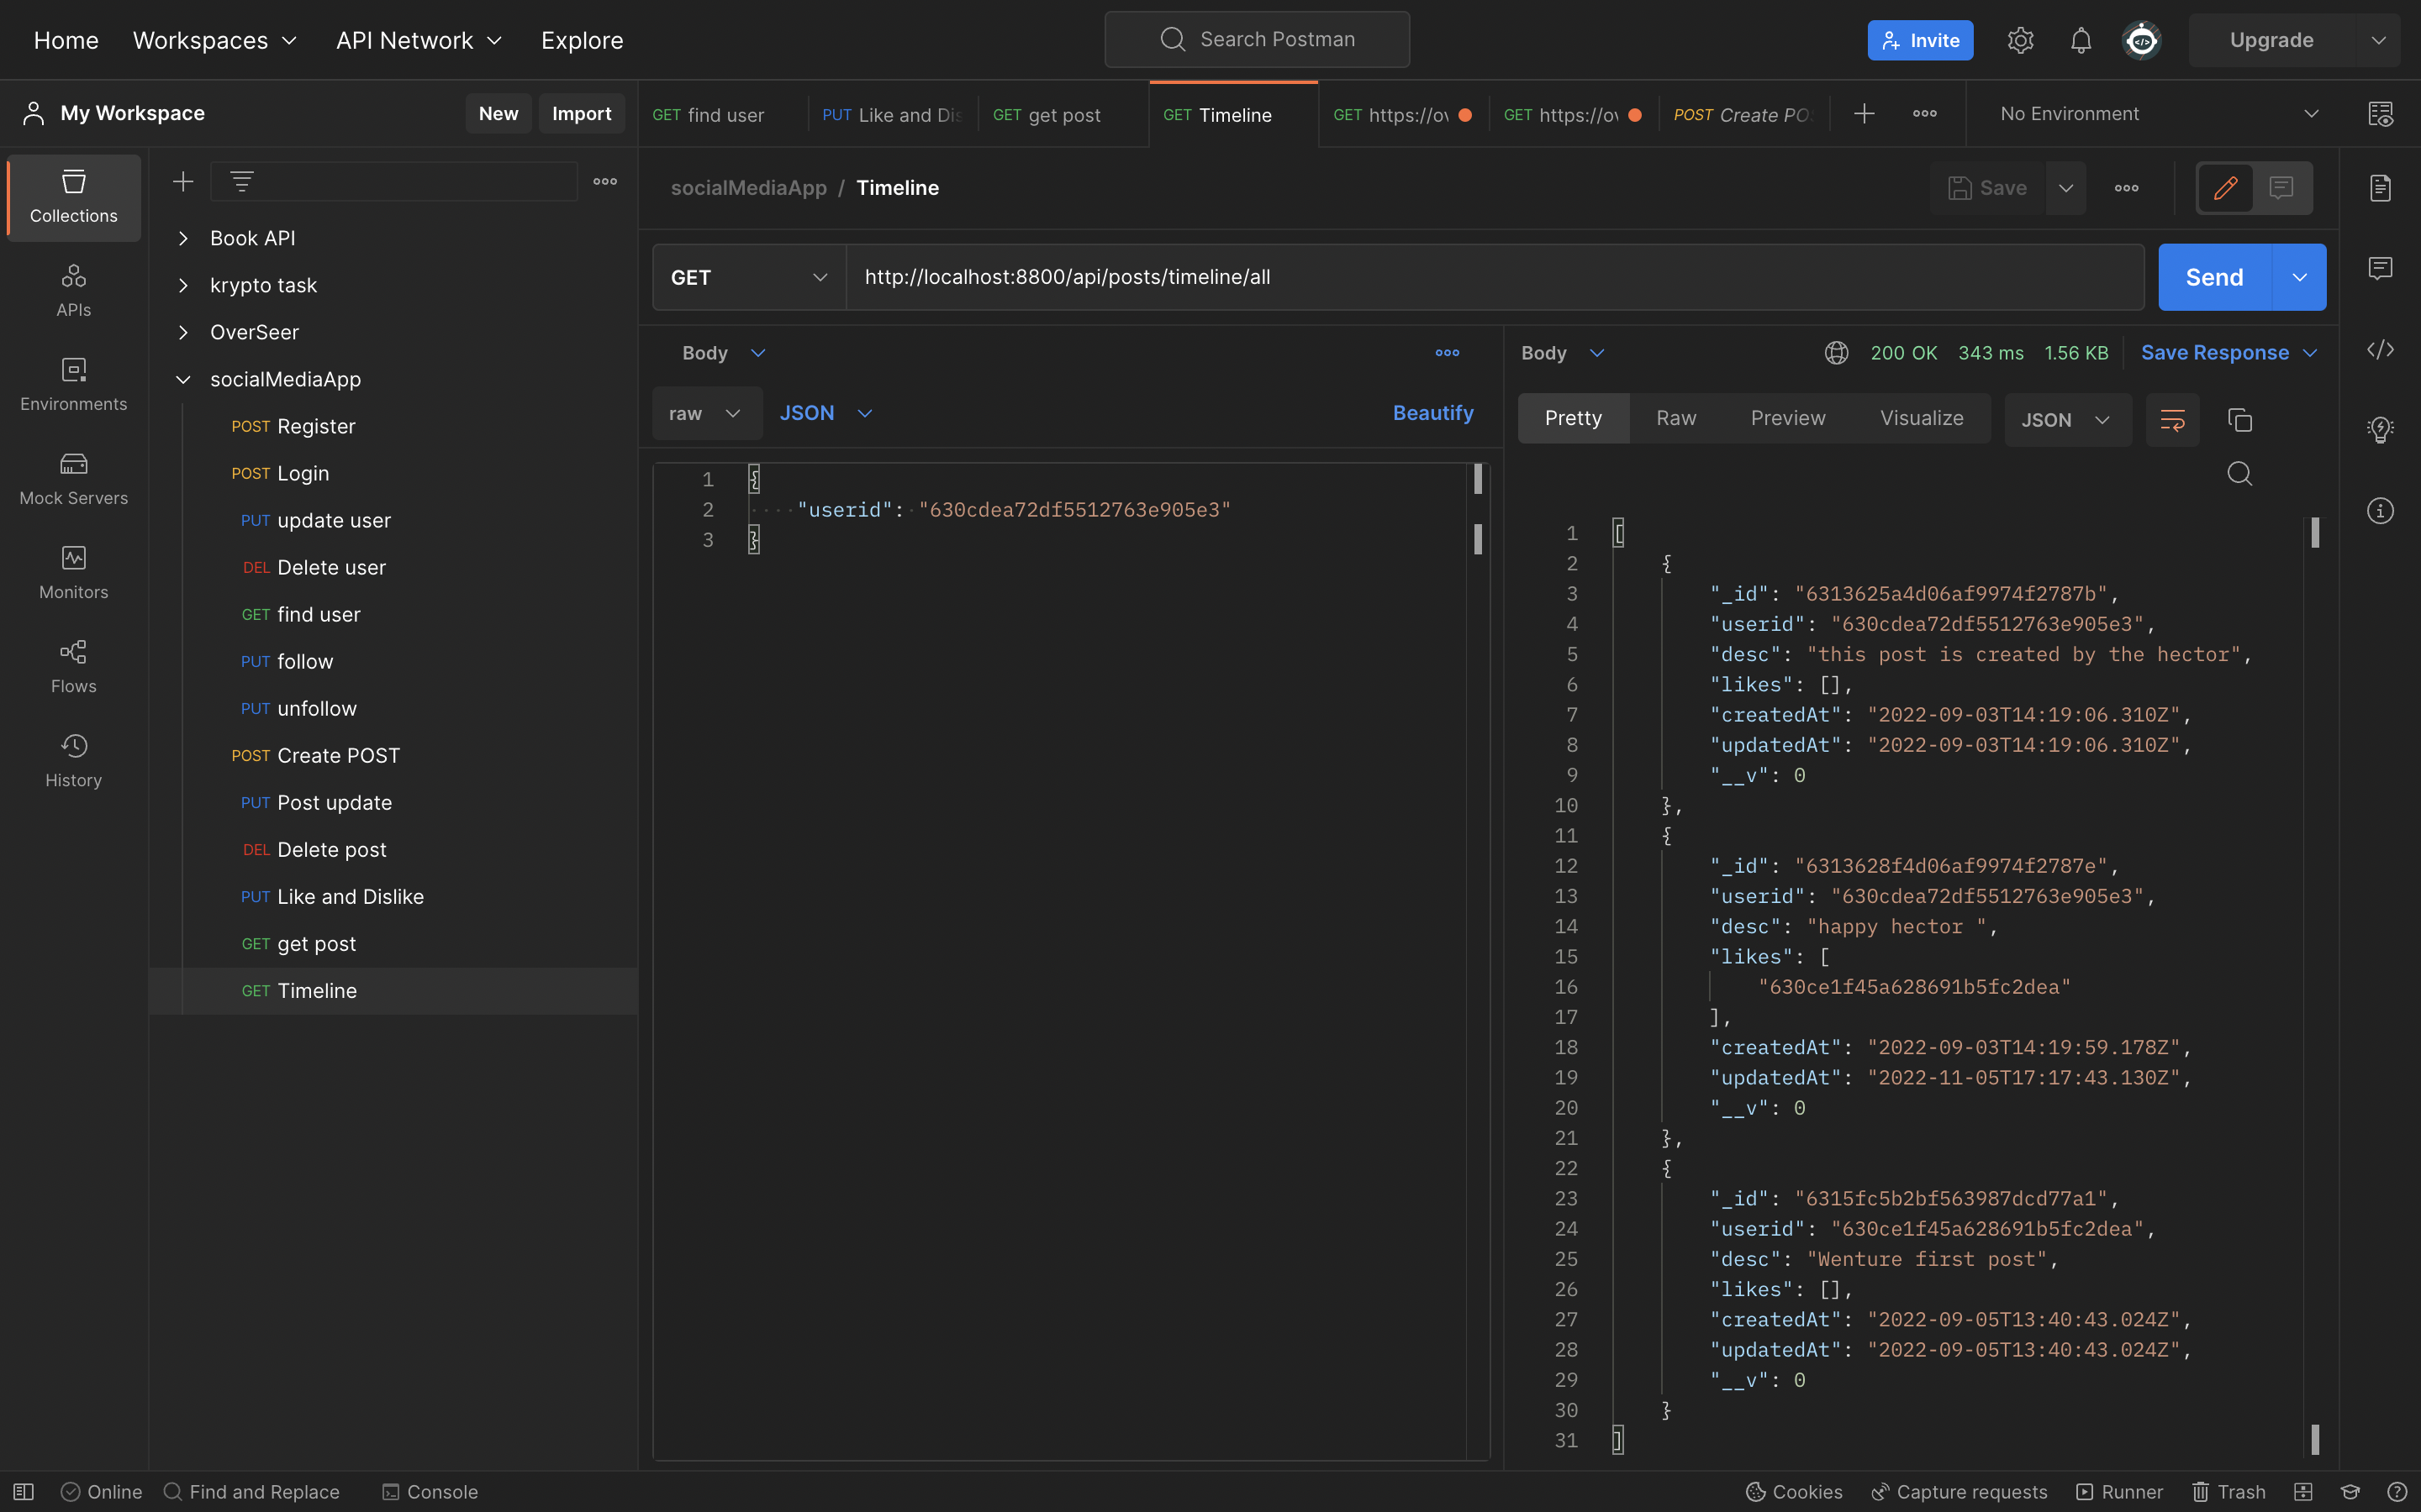
Task: Open the Monitors sidebar panel
Action: coord(73,573)
